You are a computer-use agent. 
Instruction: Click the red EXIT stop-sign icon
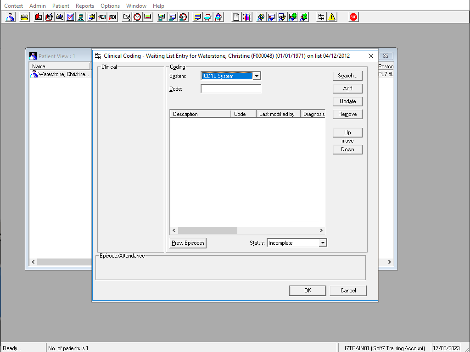353,17
